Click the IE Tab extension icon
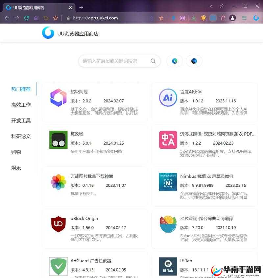The width and height of the screenshot is (263, 278). pos(168,266)
